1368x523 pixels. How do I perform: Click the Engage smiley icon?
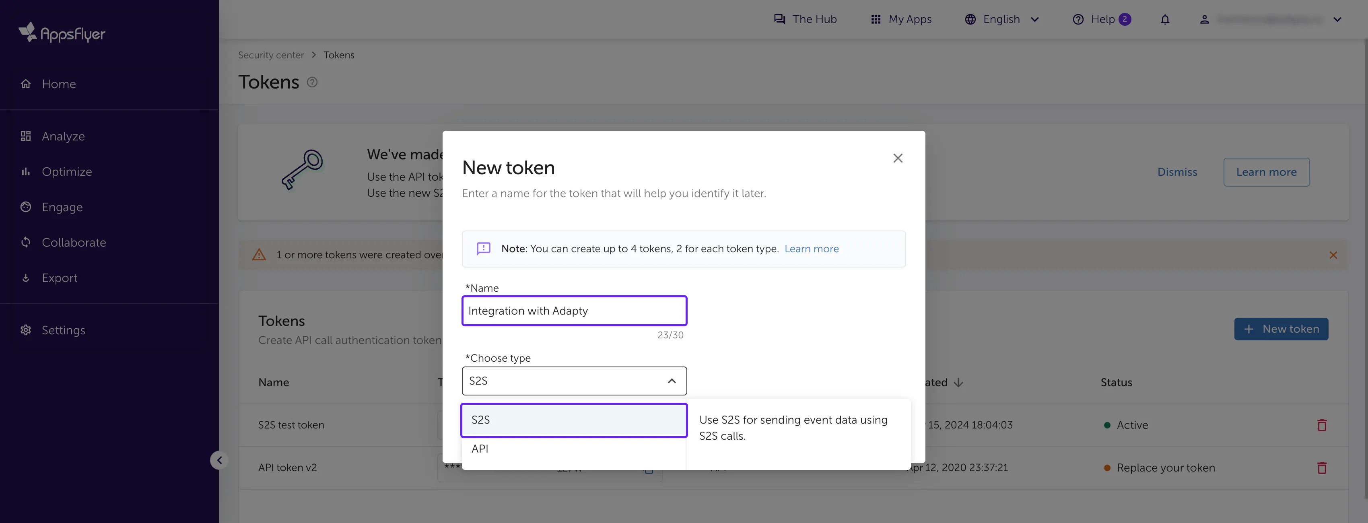click(x=25, y=206)
